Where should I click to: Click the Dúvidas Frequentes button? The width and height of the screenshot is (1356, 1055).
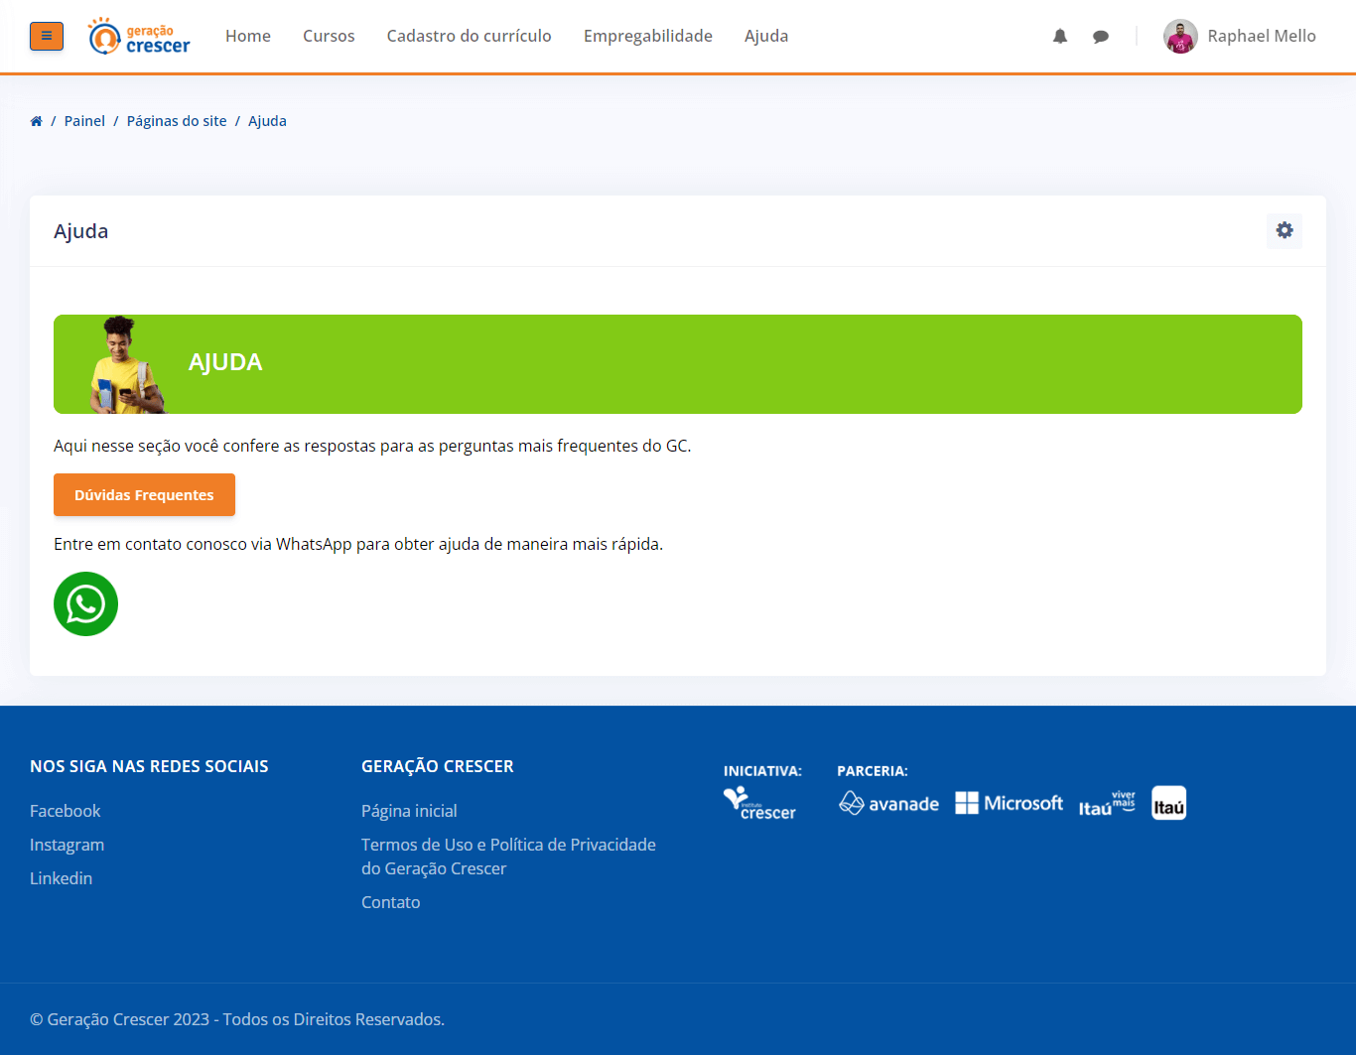point(144,494)
